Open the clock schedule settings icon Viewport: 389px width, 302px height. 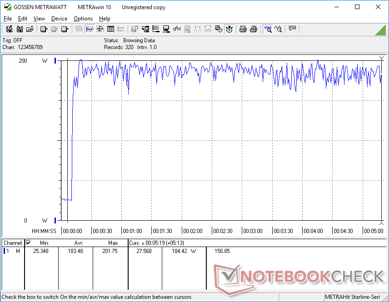(219, 29)
